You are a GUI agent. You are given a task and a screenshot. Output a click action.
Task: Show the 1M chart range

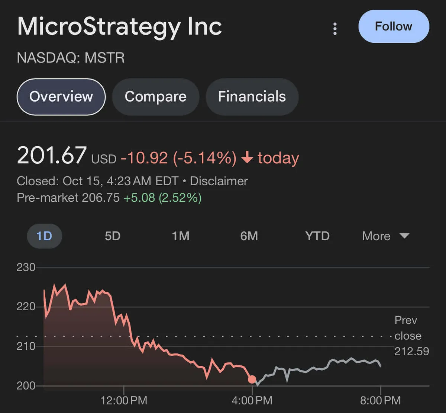[x=181, y=236]
